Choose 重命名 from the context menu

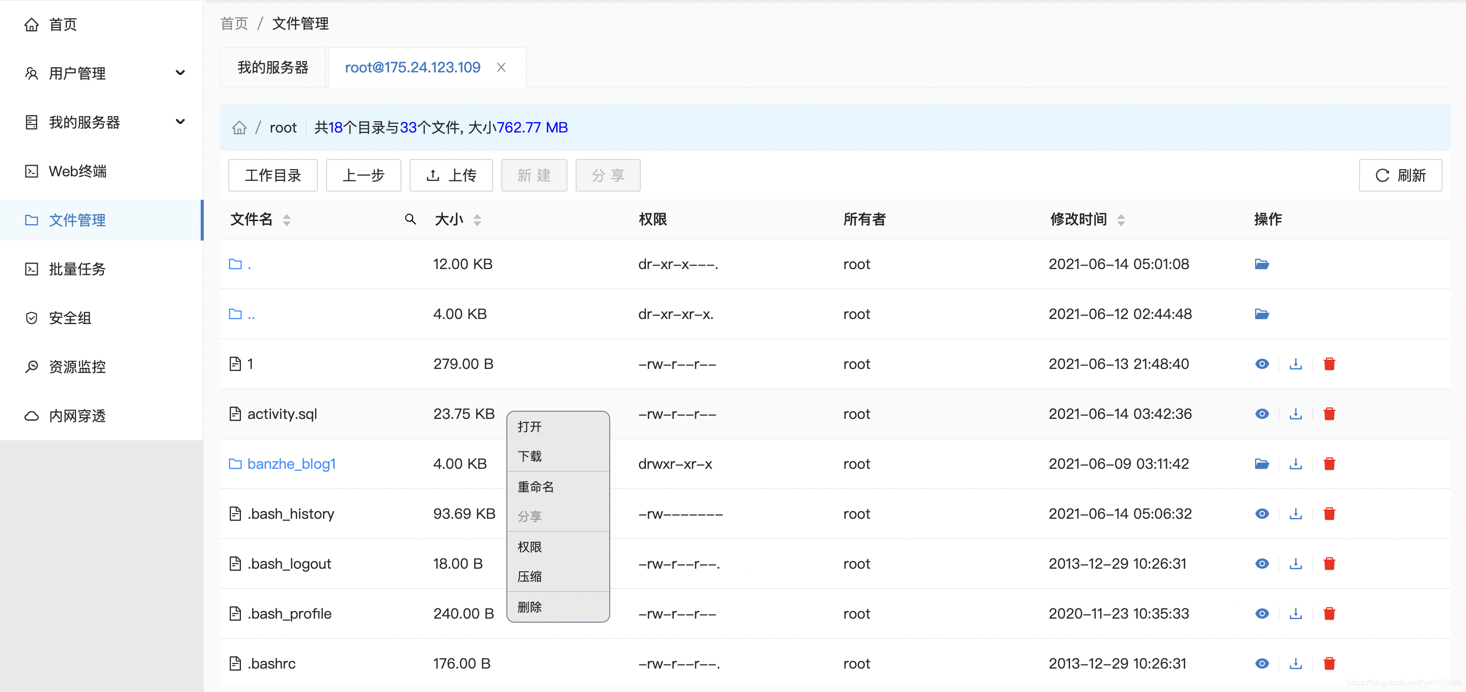[x=535, y=487]
